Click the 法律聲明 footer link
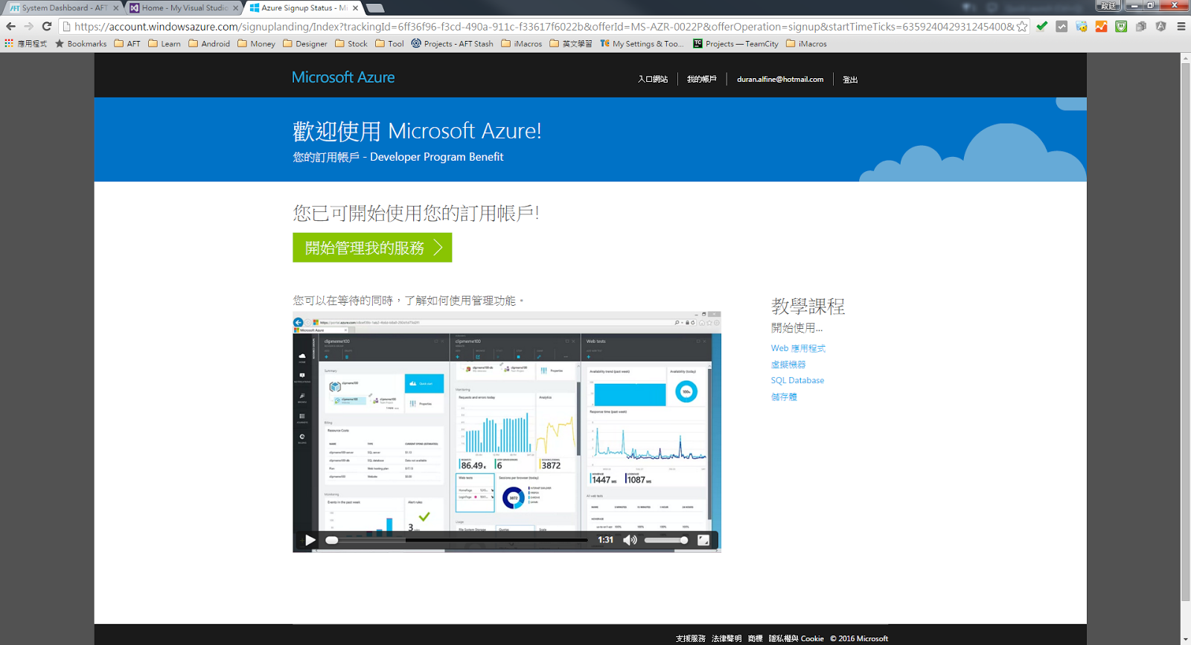 pos(727,638)
